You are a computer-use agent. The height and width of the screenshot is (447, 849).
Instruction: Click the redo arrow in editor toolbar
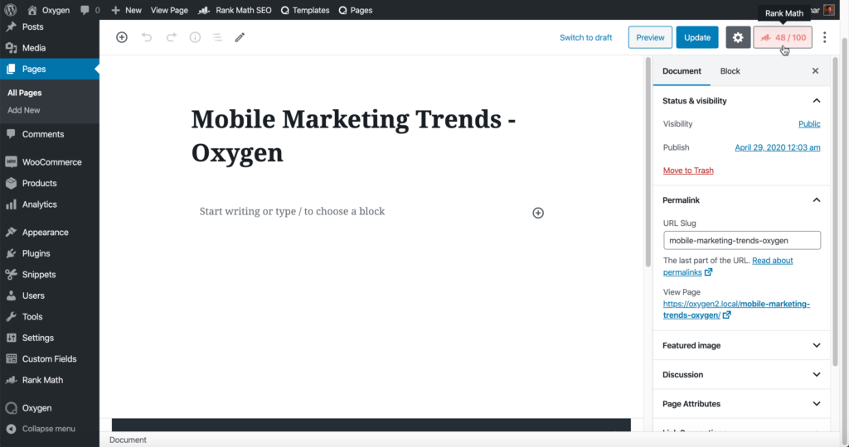[171, 37]
